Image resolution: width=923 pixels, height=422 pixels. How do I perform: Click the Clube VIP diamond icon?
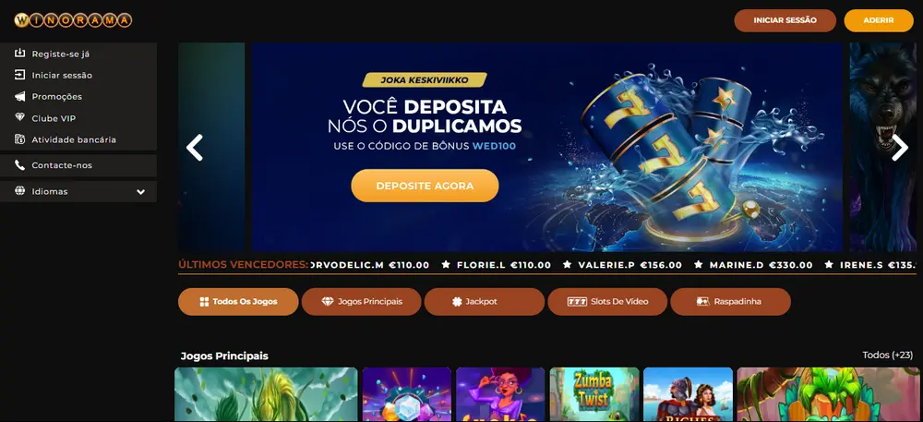[20, 117]
